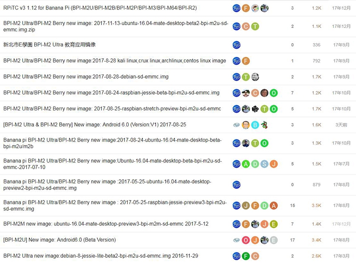Image resolution: width=356 pixels, height=263 pixels.
Task: Click reply count 15 in raspbian-jessie-preview3 row
Action: click(x=292, y=205)
